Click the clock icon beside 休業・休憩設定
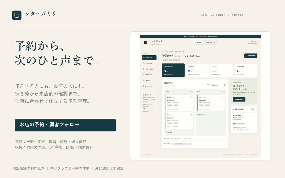 144,69
